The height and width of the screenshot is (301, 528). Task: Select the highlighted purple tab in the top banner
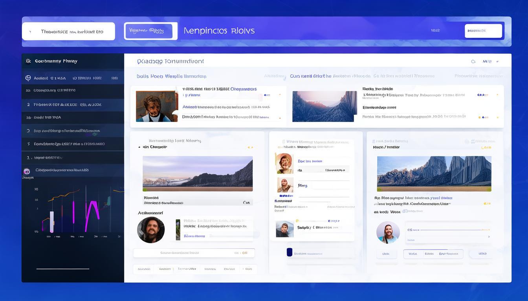[x=148, y=31]
